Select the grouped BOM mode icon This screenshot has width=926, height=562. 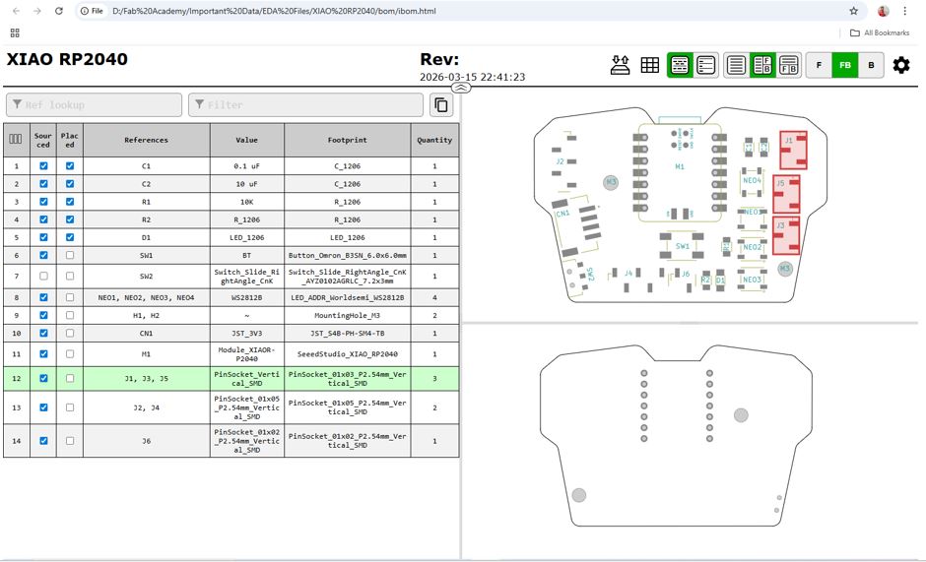point(680,65)
